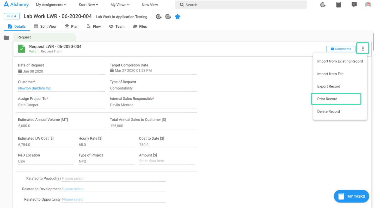Open the My Assignments dropdown
374x208 pixels.
click(x=51, y=5)
